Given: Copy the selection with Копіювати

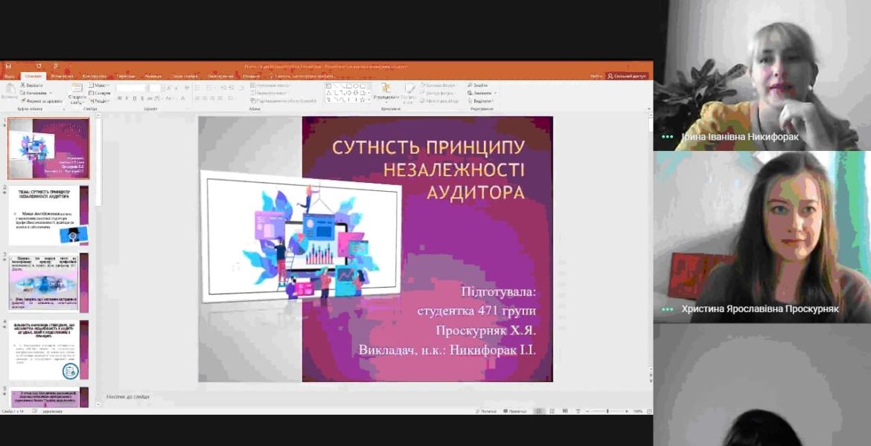Looking at the screenshot, I should tap(34, 93).
